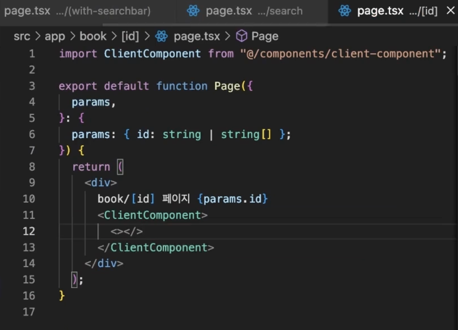458x330 pixels.
Task: Click React file icon in breadcrumb
Action: pos(162,36)
